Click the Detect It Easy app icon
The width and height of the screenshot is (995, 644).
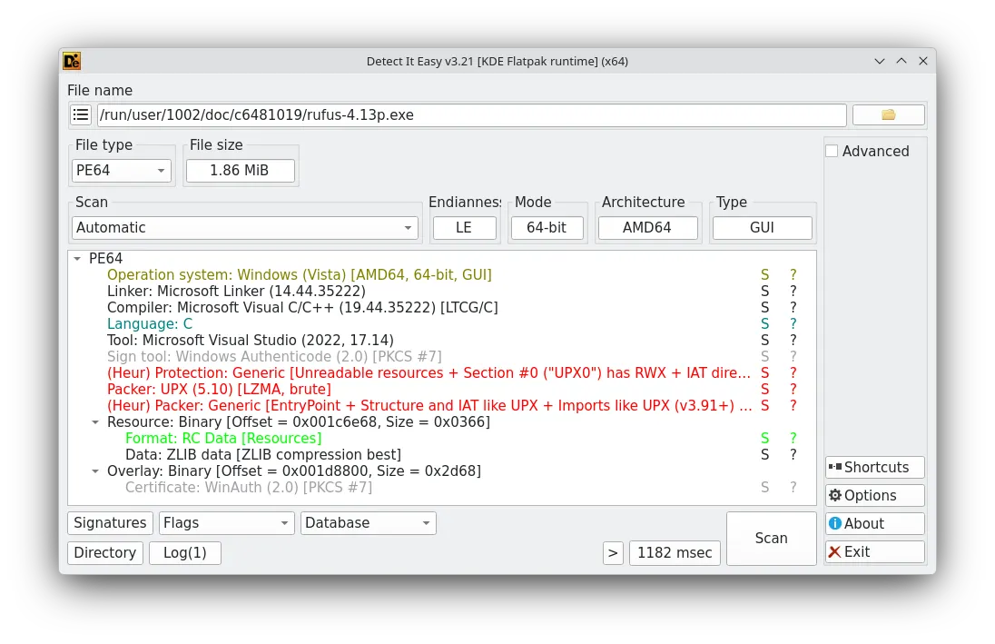point(72,61)
